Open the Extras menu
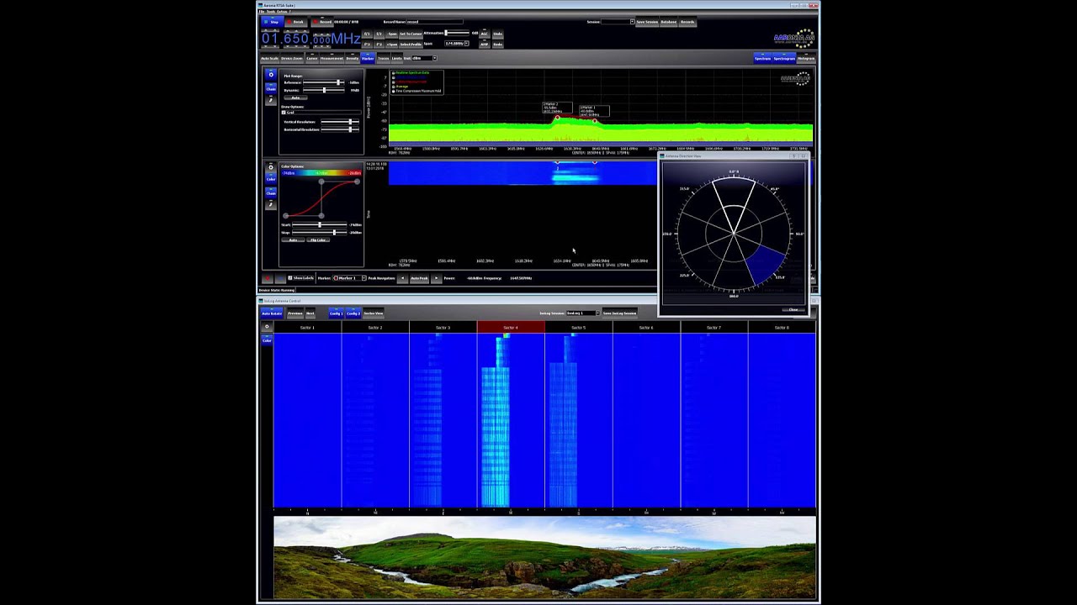Screen dimensions: 1077x605 point(282,12)
